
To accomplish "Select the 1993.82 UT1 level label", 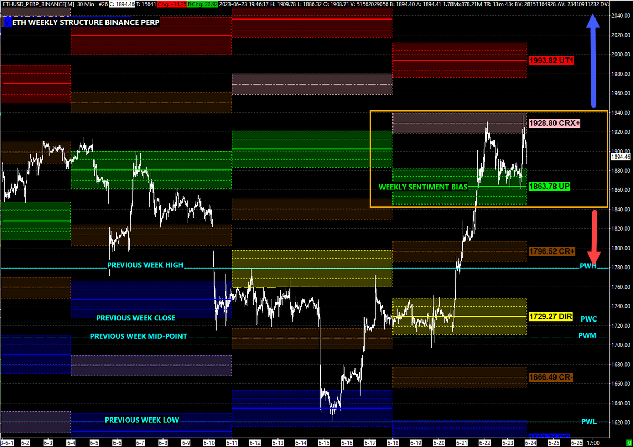I will (551, 61).
